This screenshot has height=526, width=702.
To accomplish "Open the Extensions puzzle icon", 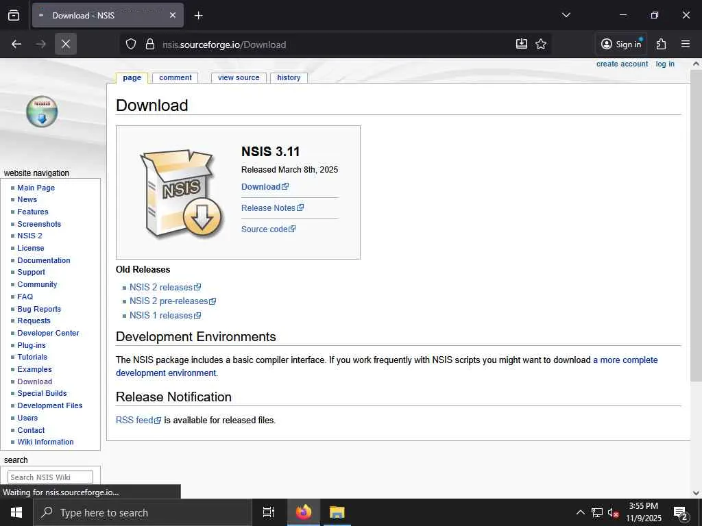I will [662, 44].
